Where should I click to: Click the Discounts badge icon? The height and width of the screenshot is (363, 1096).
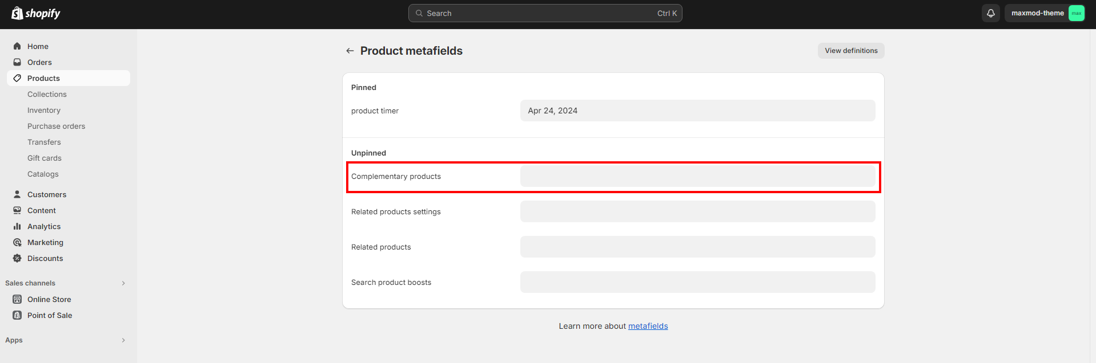click(17, 258)
